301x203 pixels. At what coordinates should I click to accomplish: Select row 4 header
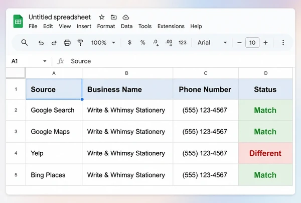point(16,153)
